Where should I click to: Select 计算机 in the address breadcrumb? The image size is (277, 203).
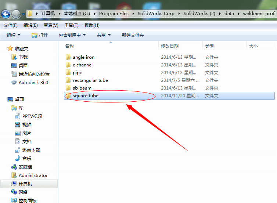[48, 14]
